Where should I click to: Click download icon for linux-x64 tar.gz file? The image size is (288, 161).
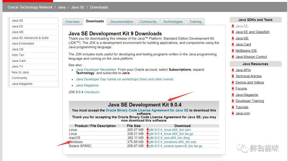[x=147, y=133]
